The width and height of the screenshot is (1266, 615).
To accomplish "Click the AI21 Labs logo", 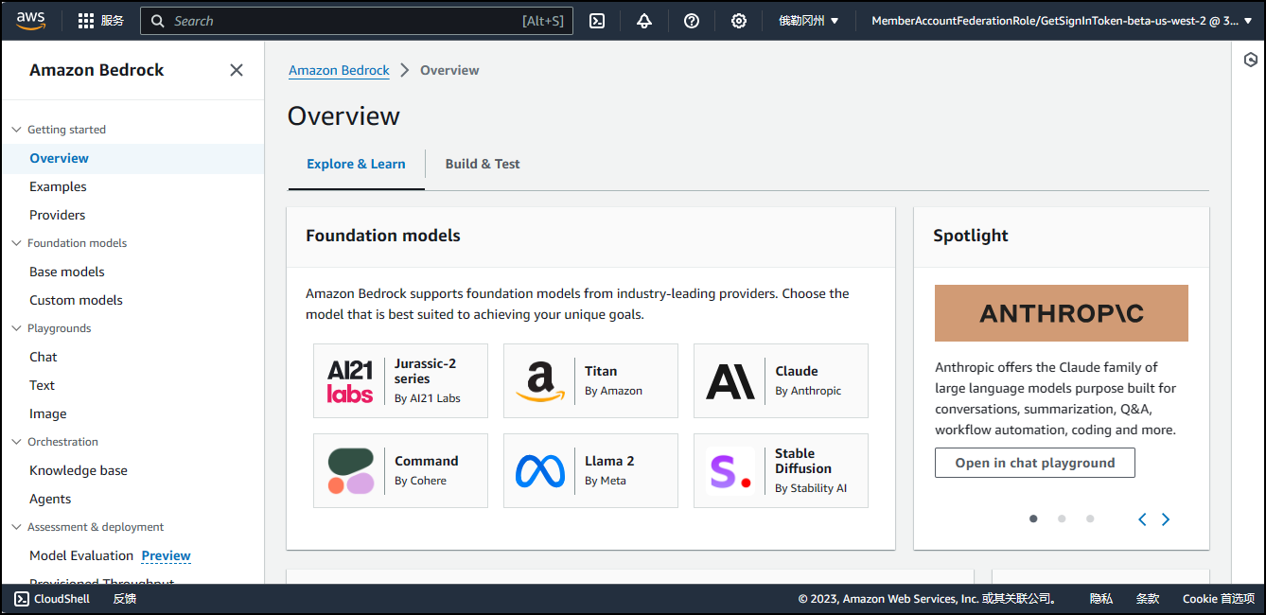I will pyautogui.click(x=350, y=380).
